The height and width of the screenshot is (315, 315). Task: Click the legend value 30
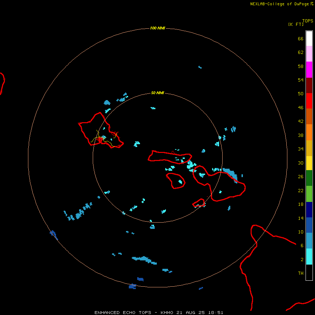tap(301, 163)
